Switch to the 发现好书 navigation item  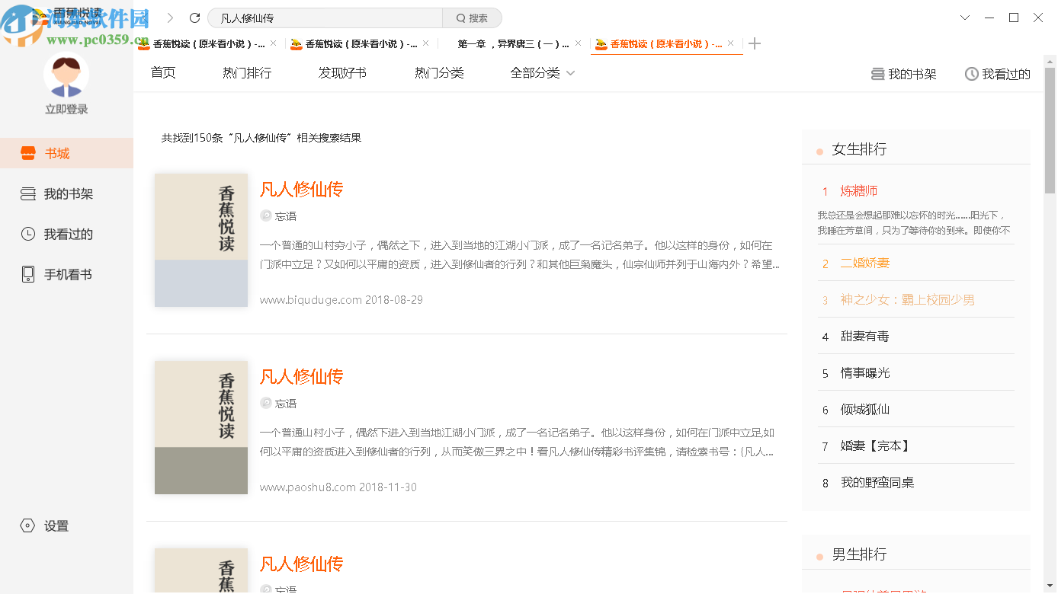(341, 73)
